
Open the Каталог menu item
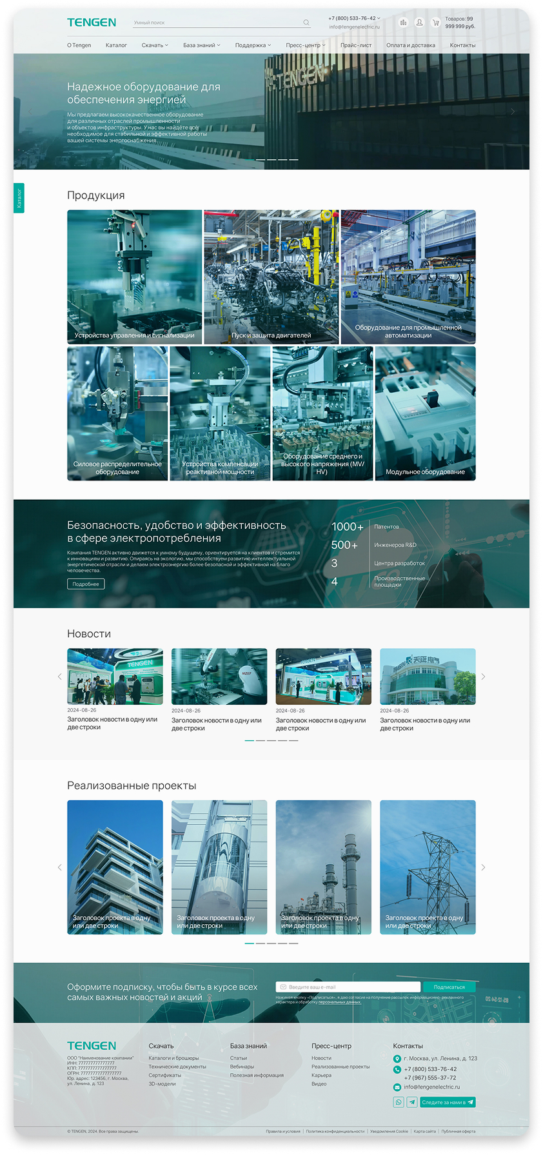[x=116, y=45]
